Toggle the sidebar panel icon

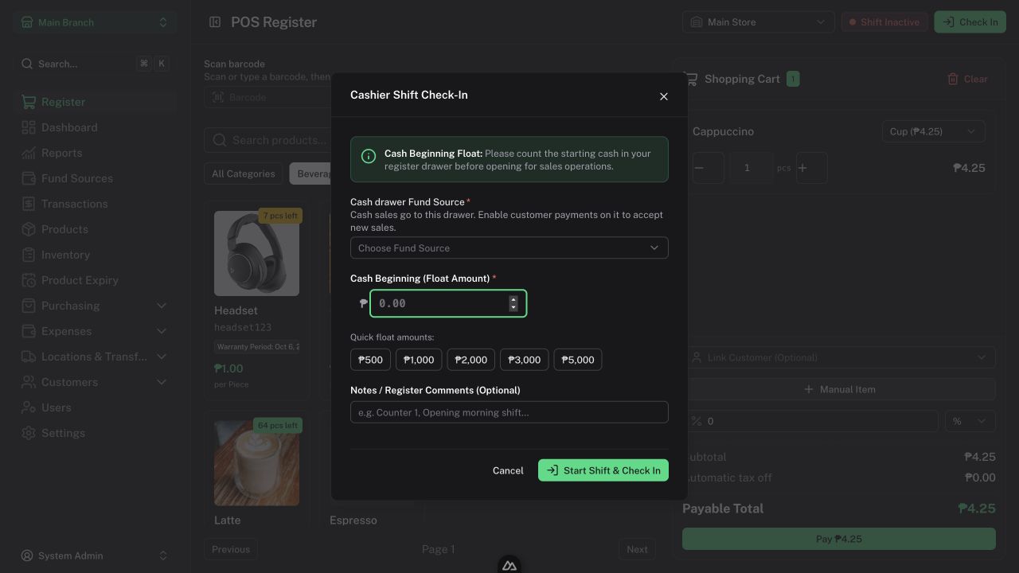point(215,22)
